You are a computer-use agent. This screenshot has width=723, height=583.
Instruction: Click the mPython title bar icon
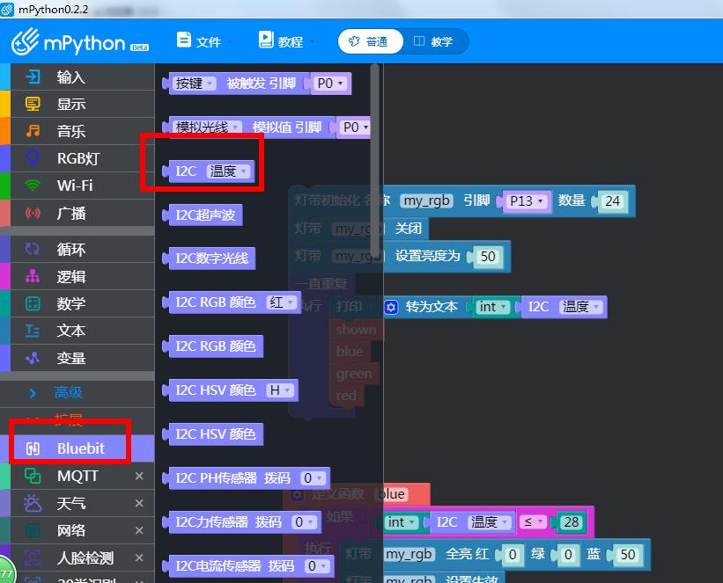[x=7, y=9]
